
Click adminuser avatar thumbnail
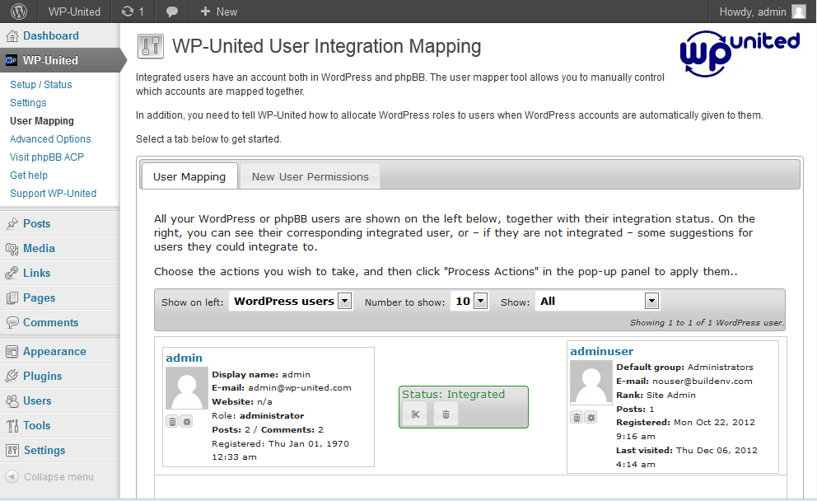(x=591, y=382)
